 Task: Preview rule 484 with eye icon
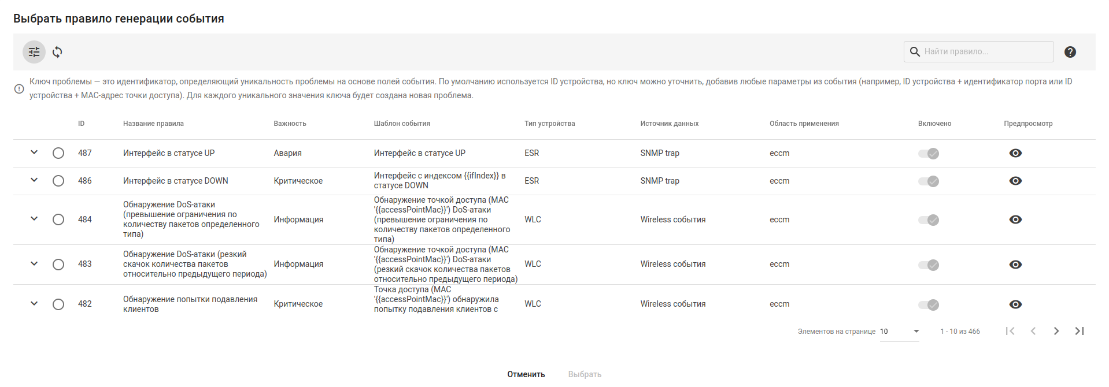(1015, 219)
